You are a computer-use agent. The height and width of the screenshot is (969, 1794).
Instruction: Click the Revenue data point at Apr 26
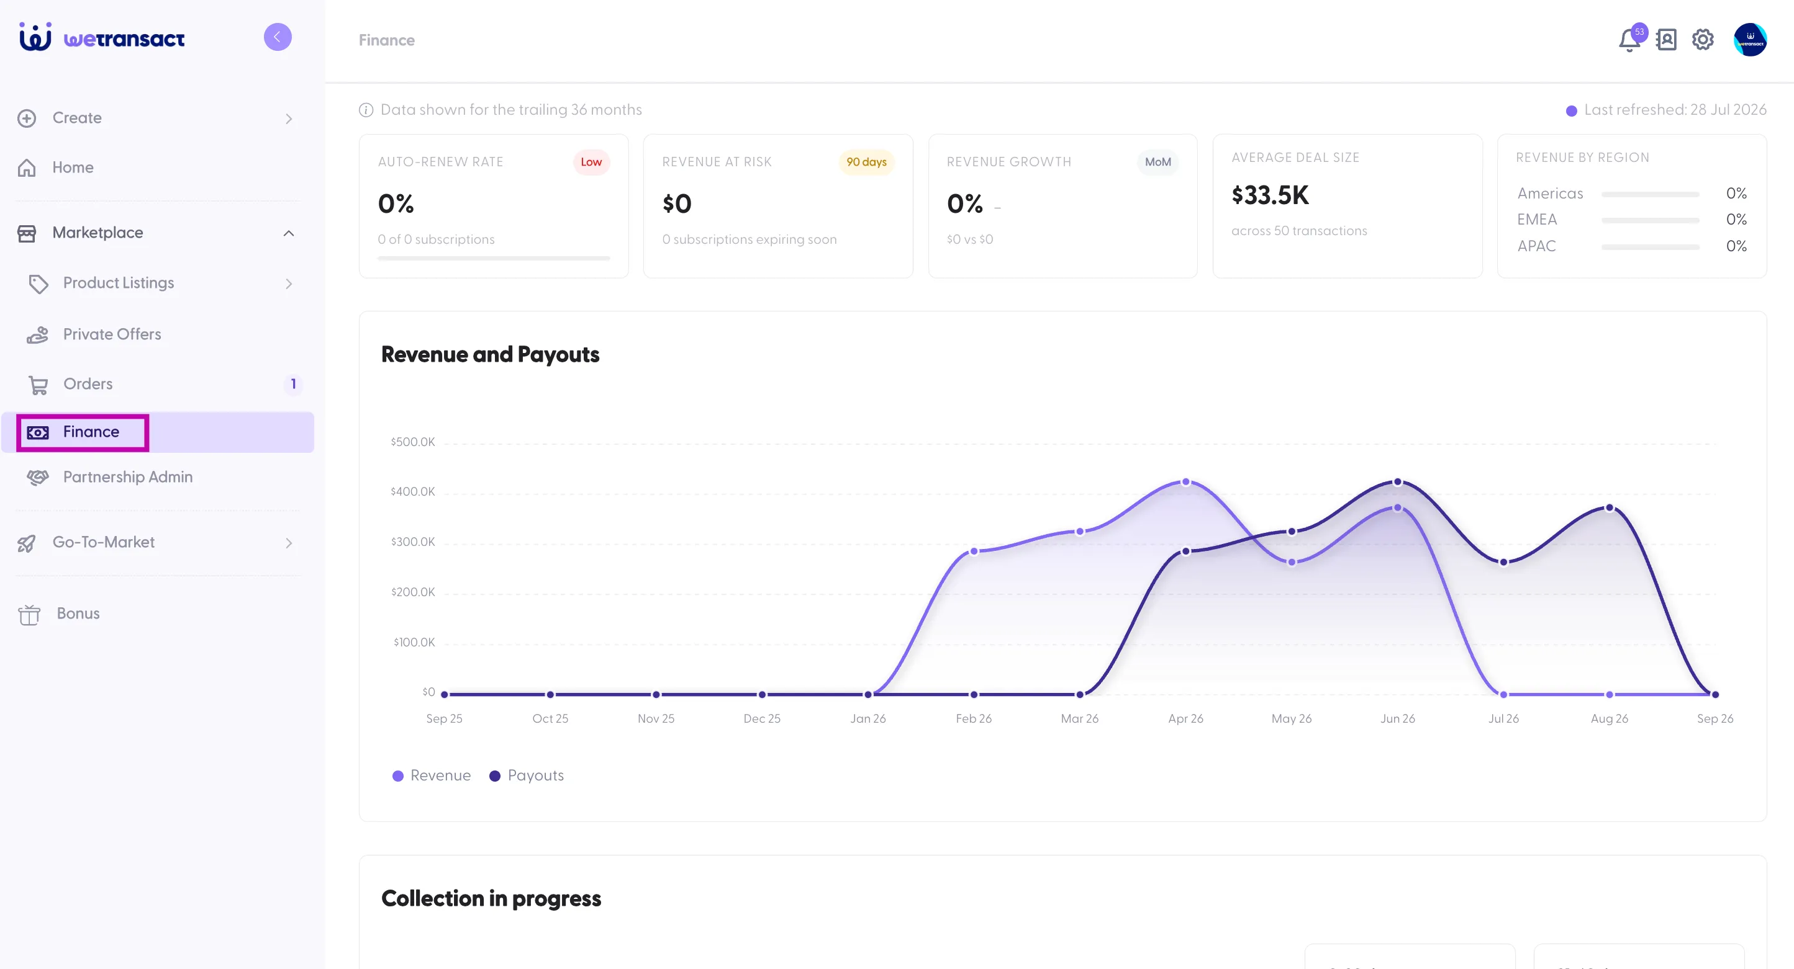[x=1186, y=482]
